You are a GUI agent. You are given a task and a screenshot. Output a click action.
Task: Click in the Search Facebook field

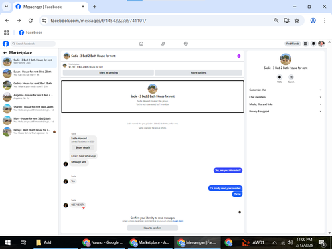tap(33, 44)
